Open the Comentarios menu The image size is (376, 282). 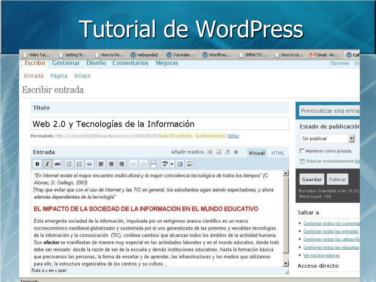click(x=130, y=63)
